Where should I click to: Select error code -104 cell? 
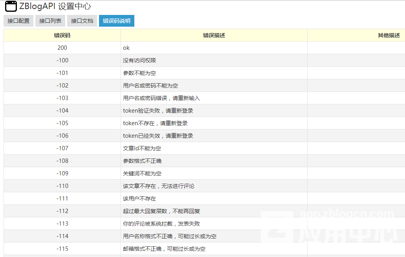[x=62, y=111]
